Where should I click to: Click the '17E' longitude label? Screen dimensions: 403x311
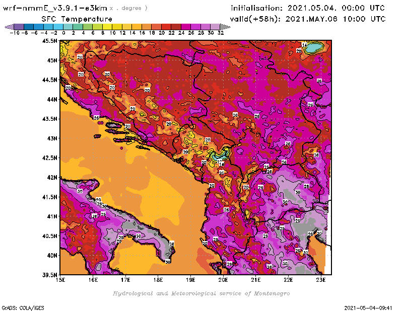(x=125, y=280)
